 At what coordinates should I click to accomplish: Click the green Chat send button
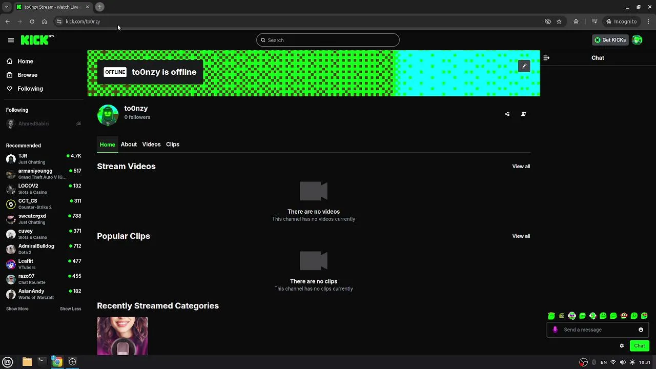(x=639, y=346)
